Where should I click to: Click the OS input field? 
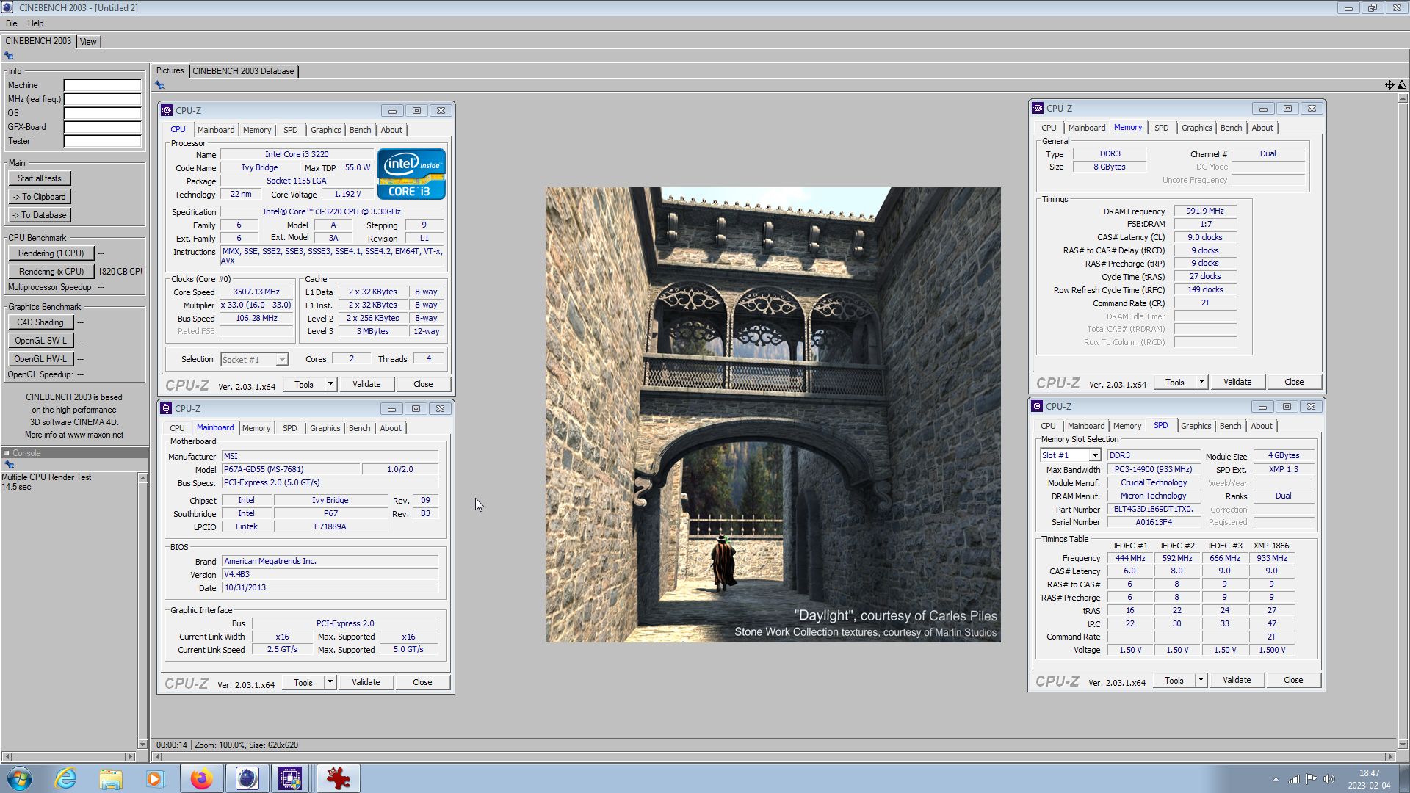click(102, 113)
